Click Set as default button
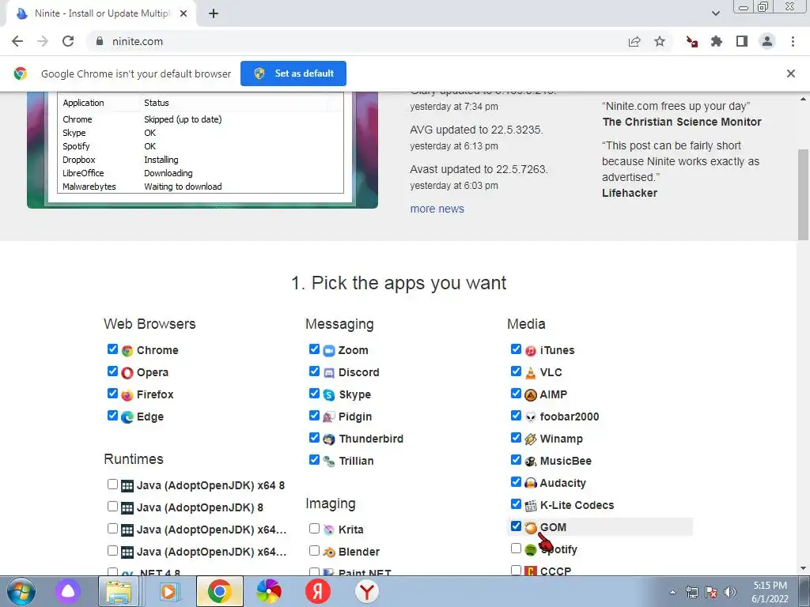 pos(293,74)
